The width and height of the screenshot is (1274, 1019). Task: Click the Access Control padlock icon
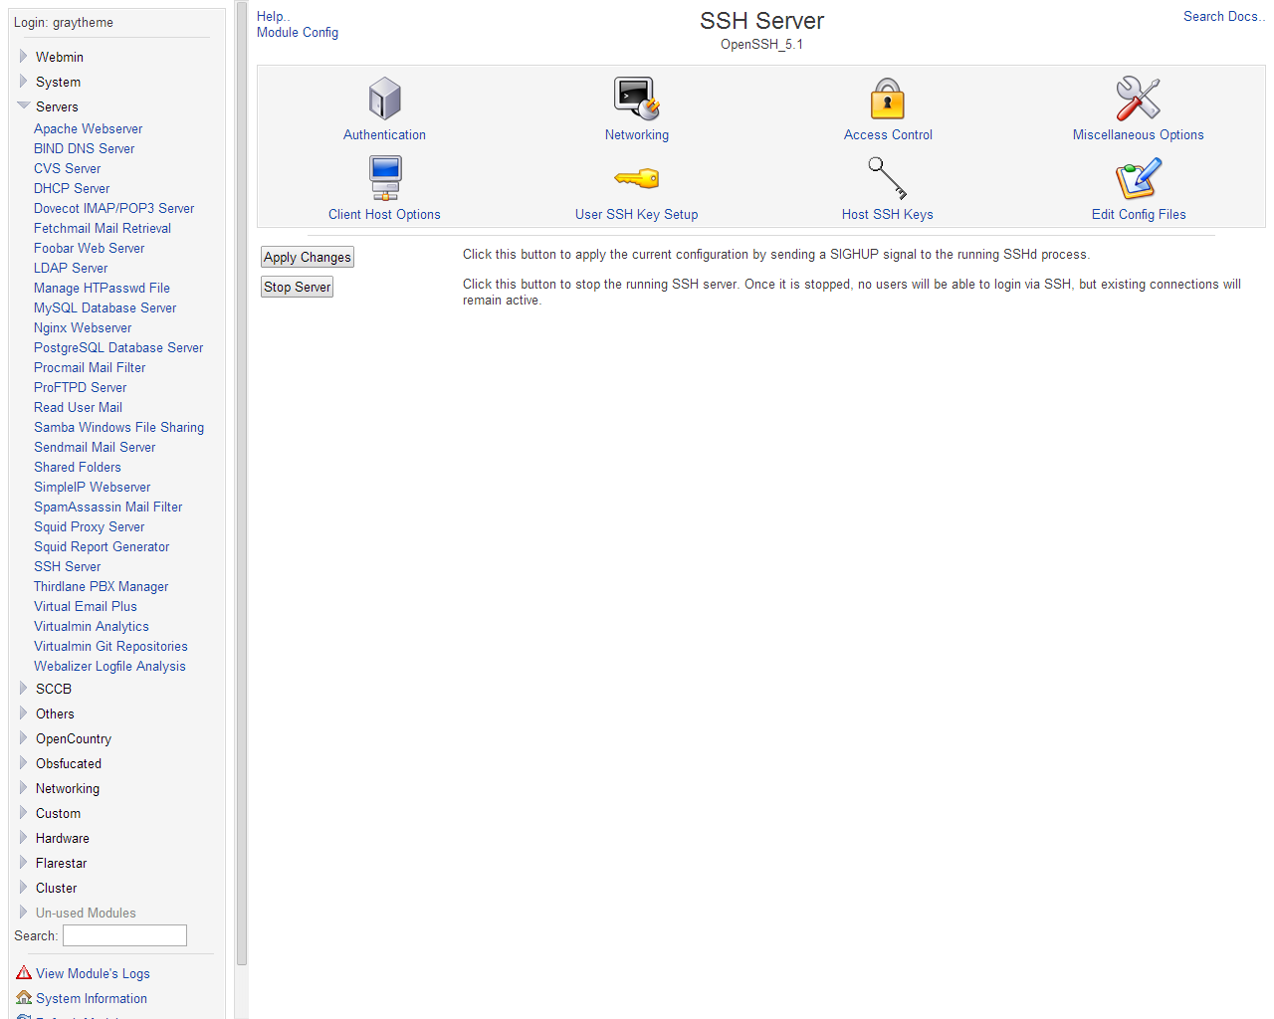tap(887, 99)
